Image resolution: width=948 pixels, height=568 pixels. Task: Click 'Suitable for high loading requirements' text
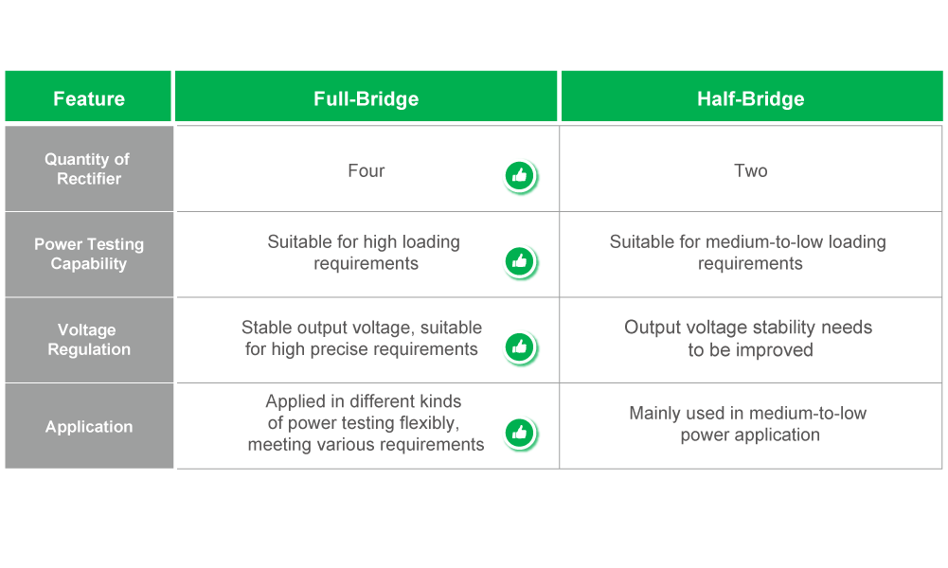coord(364,253)
